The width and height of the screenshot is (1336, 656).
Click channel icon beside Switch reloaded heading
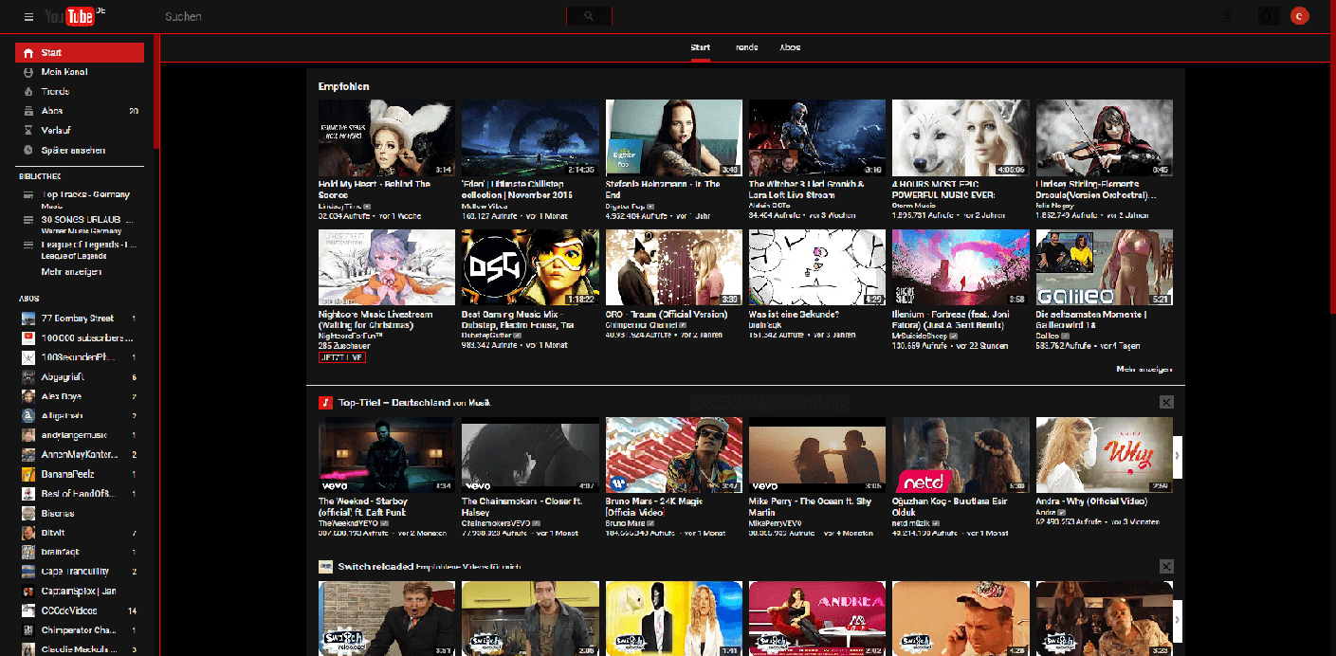point(325,566)
